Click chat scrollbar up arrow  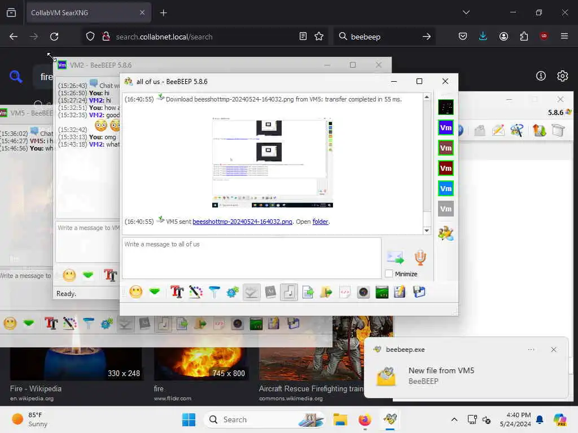click(x=427, y=97)
